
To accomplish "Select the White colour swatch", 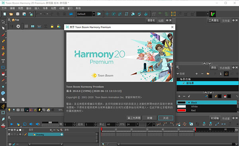I will 182,107.
